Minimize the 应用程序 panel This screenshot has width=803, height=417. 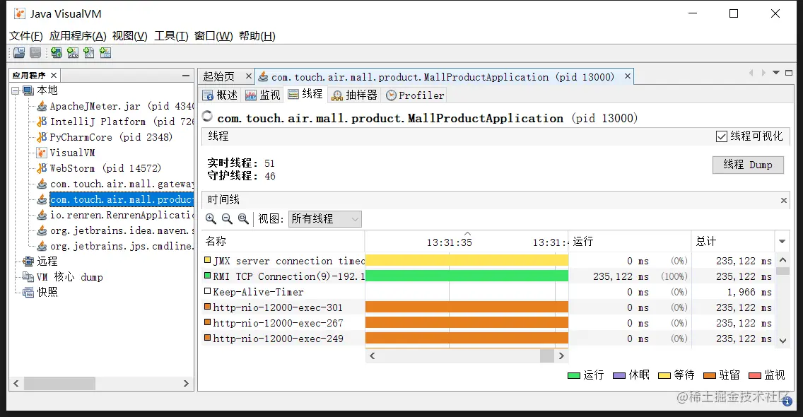pyautogui.click(x=185, y=76)
